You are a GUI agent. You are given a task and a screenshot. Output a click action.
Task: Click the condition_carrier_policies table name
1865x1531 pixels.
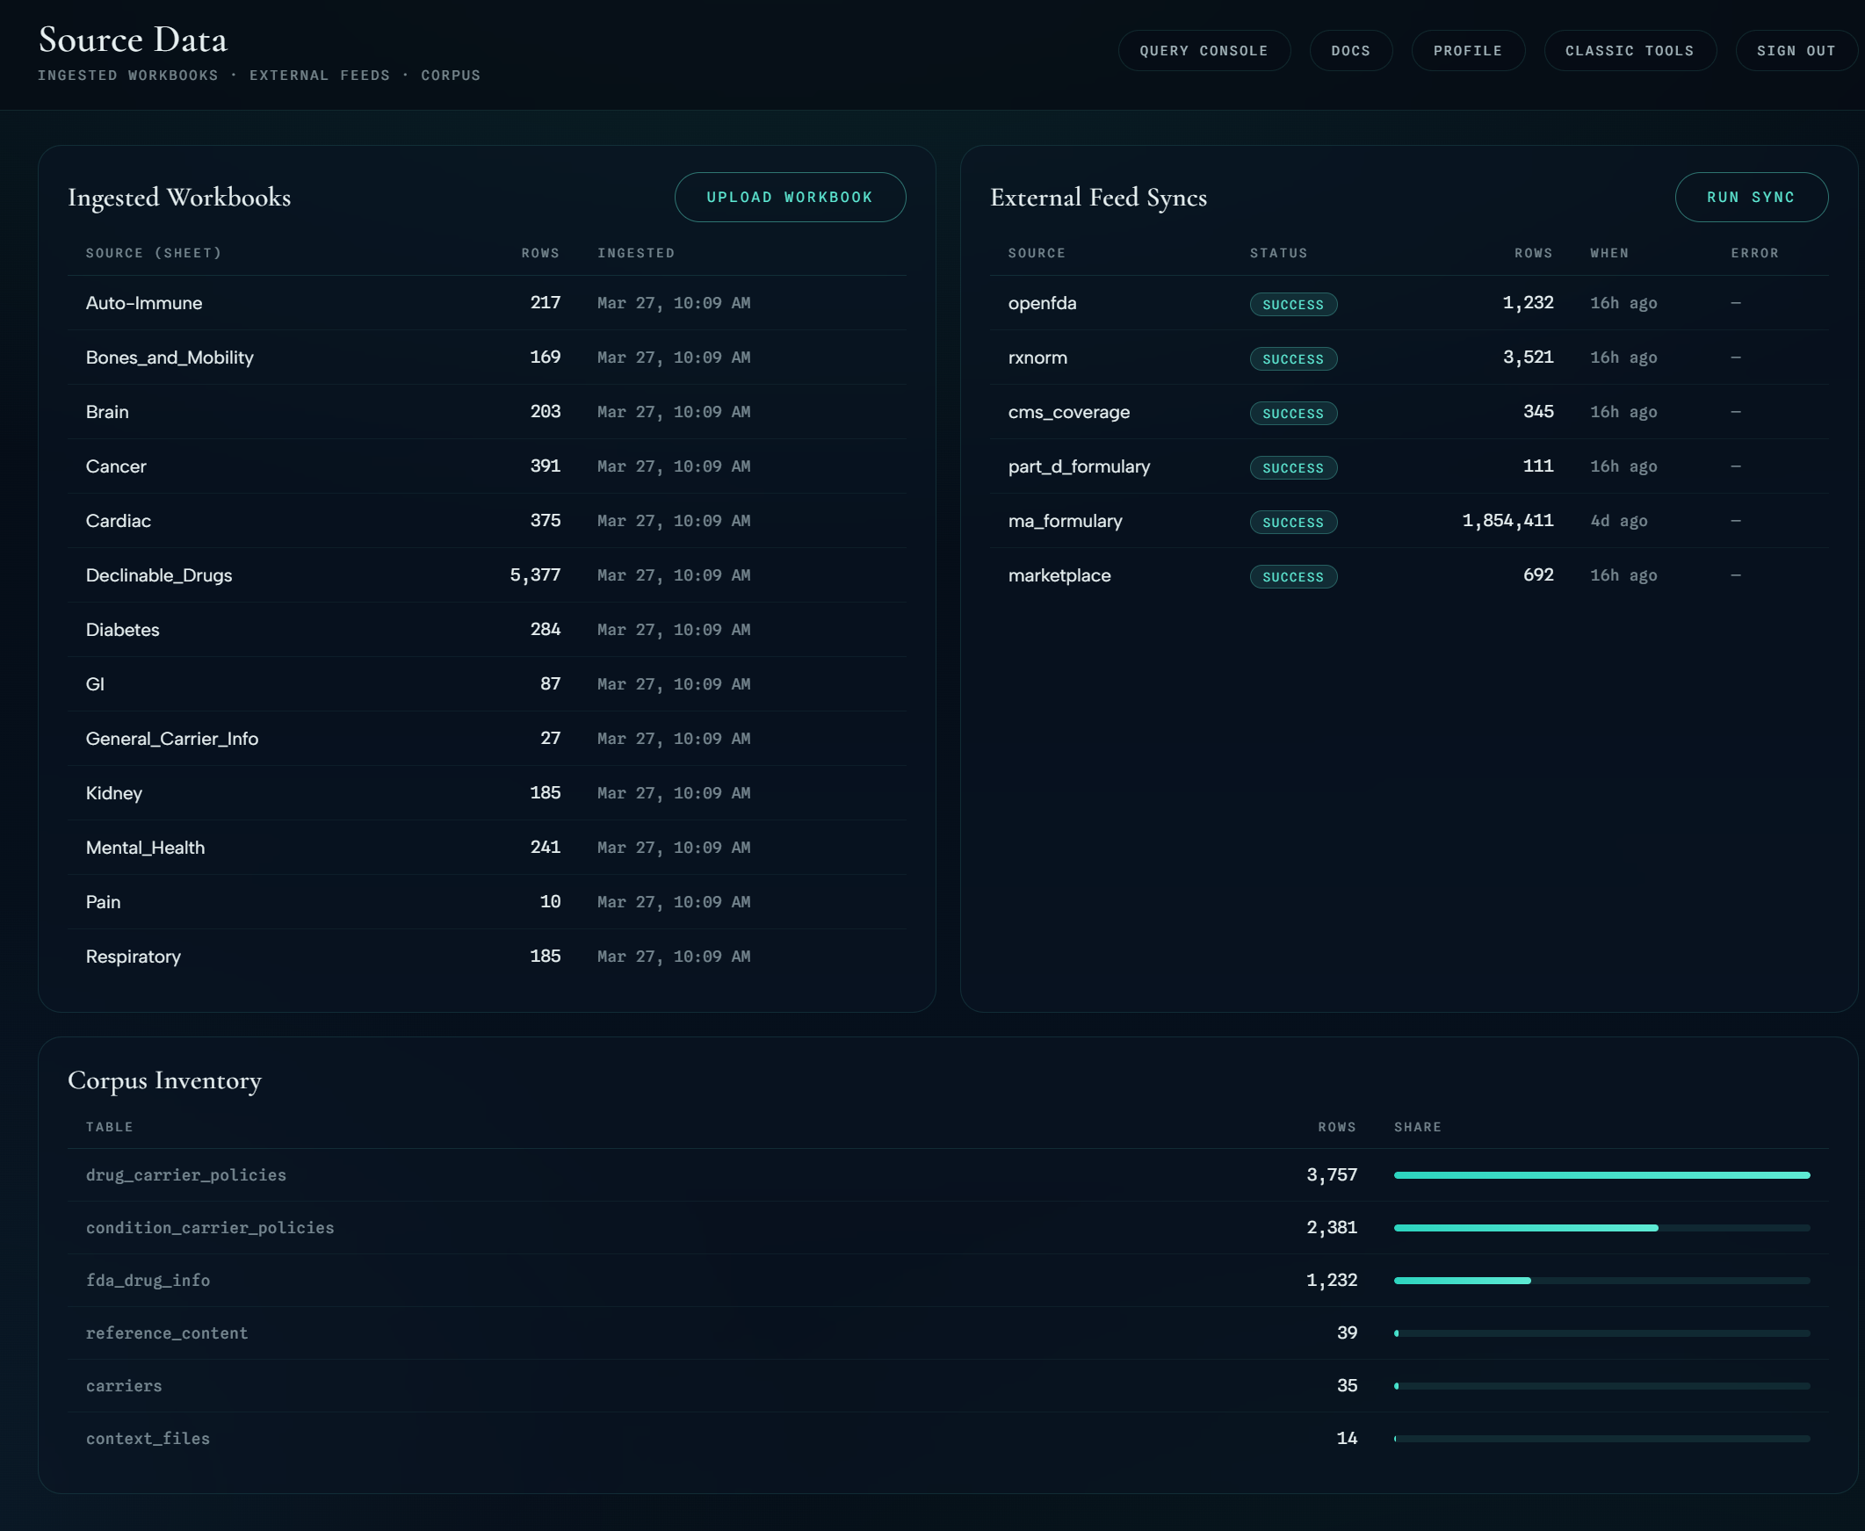(x=210, y=1229)
